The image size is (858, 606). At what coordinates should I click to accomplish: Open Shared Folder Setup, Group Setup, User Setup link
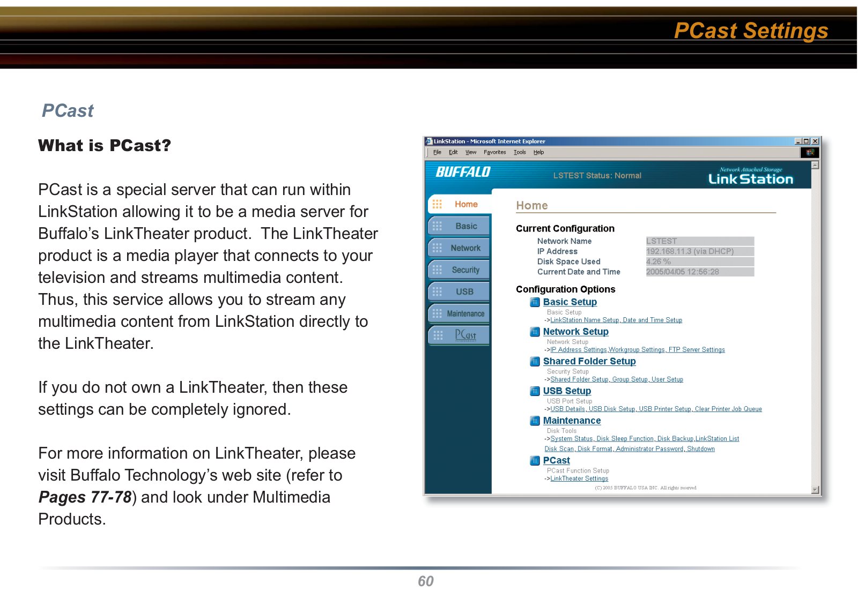click(x=617, y=379)
